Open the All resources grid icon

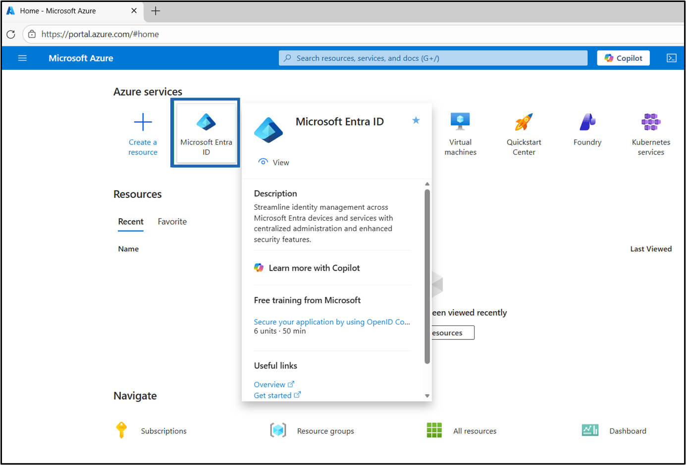pyautogui.click(x=434, y=430)
